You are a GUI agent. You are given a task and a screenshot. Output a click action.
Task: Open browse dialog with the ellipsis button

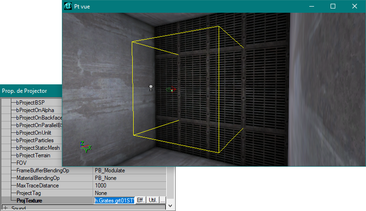(162, 201)
